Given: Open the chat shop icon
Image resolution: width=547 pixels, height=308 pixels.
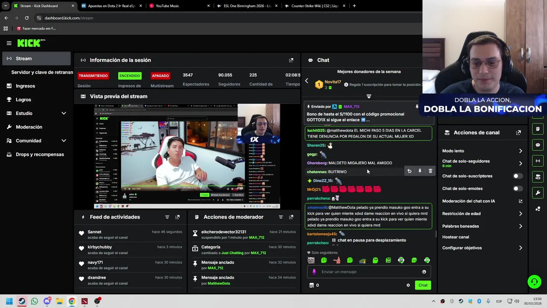Looking at the screenshot, I should (312, 285).
